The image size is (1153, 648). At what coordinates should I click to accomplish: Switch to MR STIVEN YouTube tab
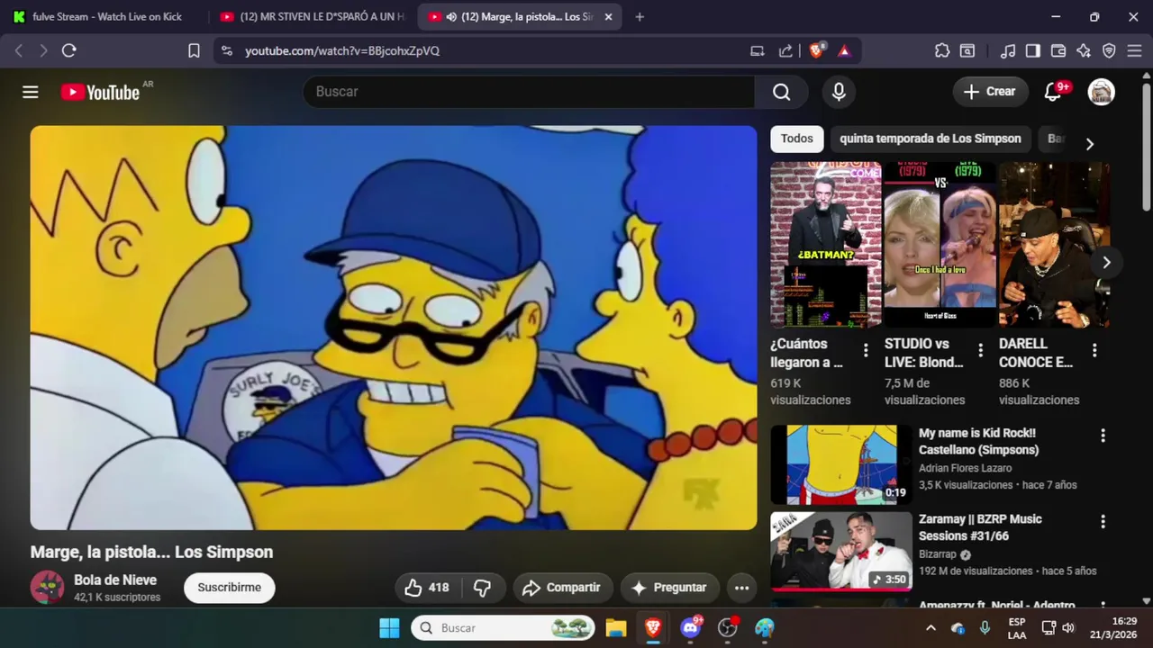point(312,17)
